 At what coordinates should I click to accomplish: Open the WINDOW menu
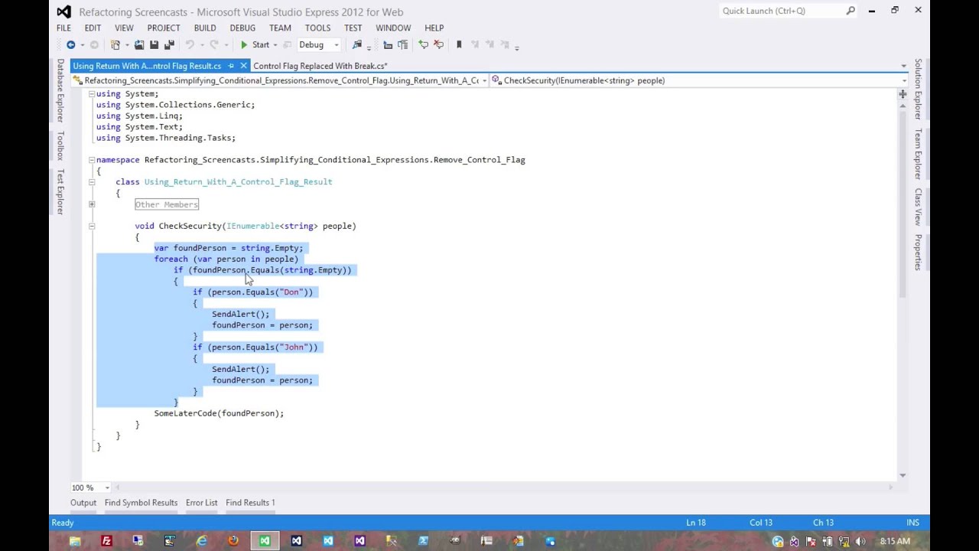[x=393, y=28]
